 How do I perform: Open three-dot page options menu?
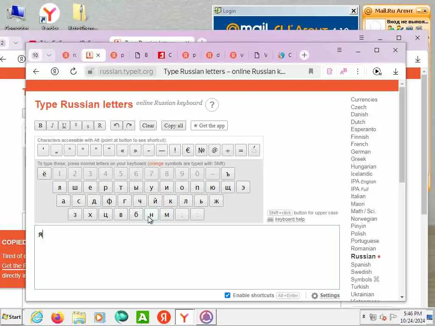click(x=358, y=71)
